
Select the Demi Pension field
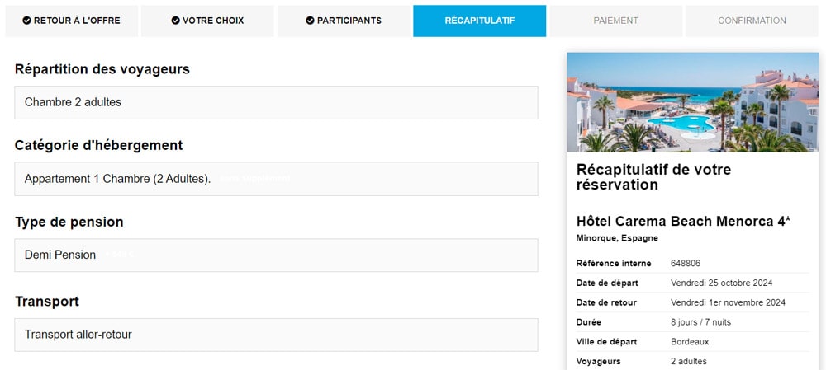pos(276,255)
